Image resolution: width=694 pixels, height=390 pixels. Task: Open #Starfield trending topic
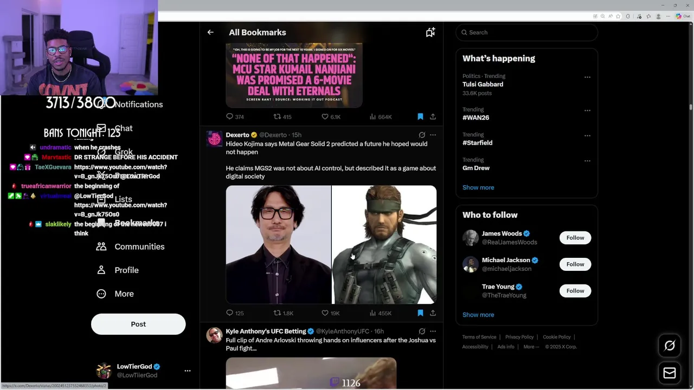[x=477, y=143]
